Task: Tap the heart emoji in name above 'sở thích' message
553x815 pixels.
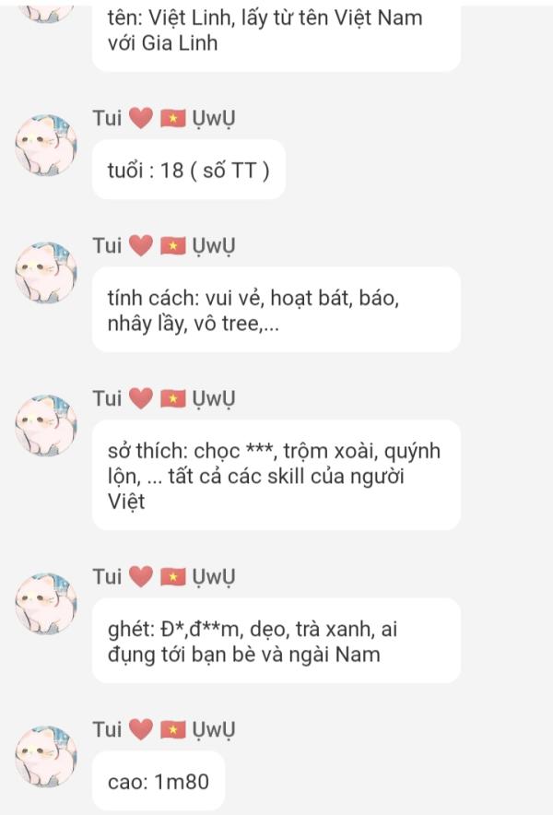Action: pyautogui.click(x=141, y=398)
